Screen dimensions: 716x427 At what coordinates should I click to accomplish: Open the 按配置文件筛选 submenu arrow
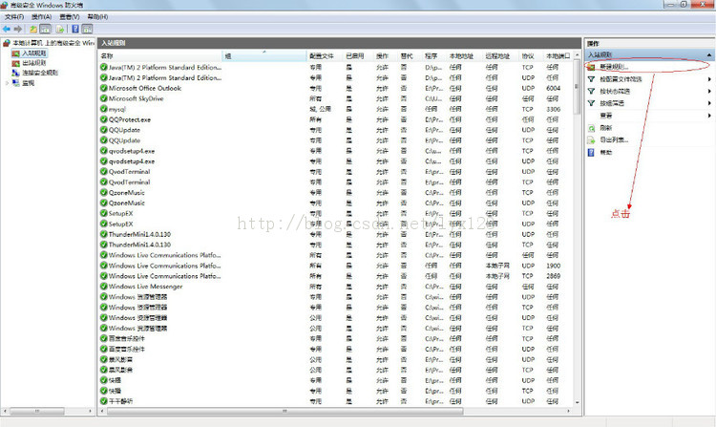[x=709, y=79]
